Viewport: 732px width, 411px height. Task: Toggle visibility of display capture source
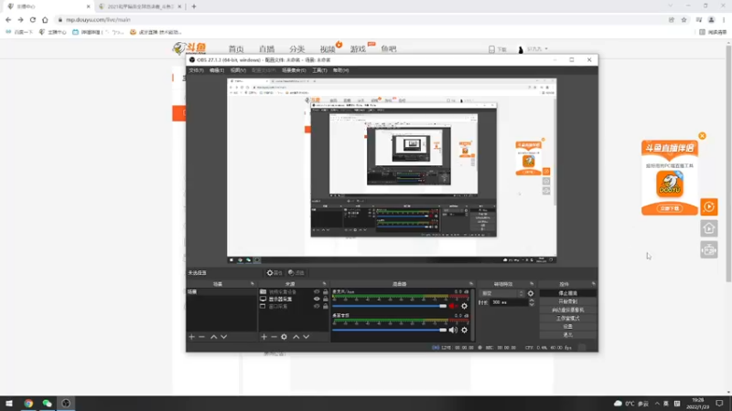(x=317, y=300)
